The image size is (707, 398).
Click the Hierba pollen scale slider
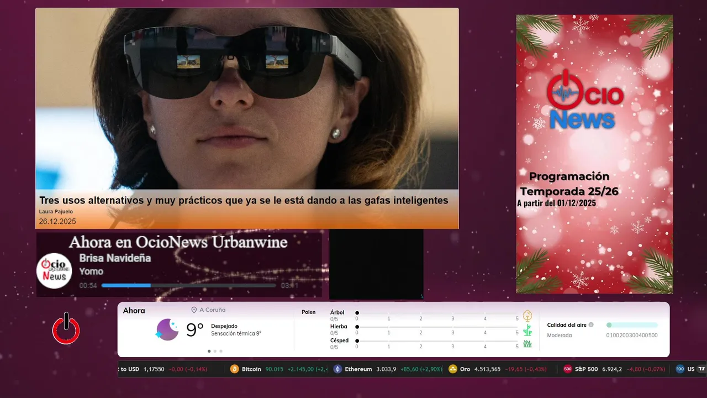click(x=437, y=327)
